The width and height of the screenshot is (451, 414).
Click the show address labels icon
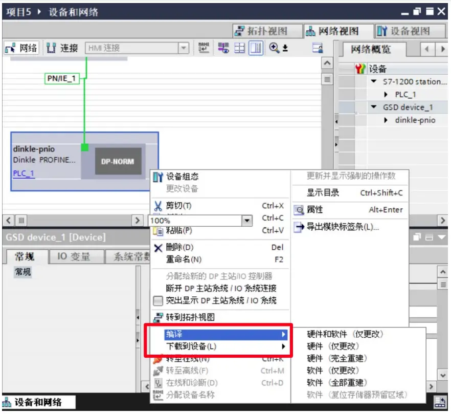(223, 48)
